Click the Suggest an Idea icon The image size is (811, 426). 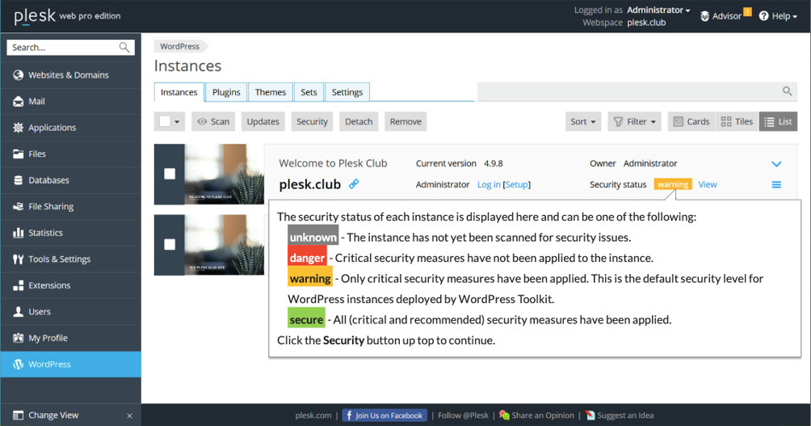tap(590, 415)
